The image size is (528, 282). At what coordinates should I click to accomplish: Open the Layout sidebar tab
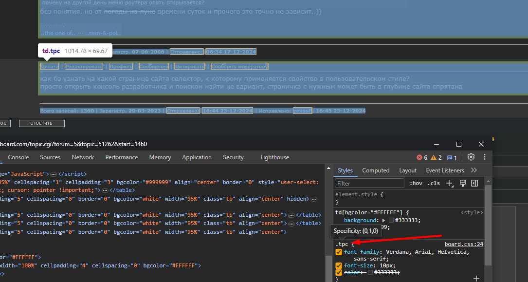click(408, 170)
